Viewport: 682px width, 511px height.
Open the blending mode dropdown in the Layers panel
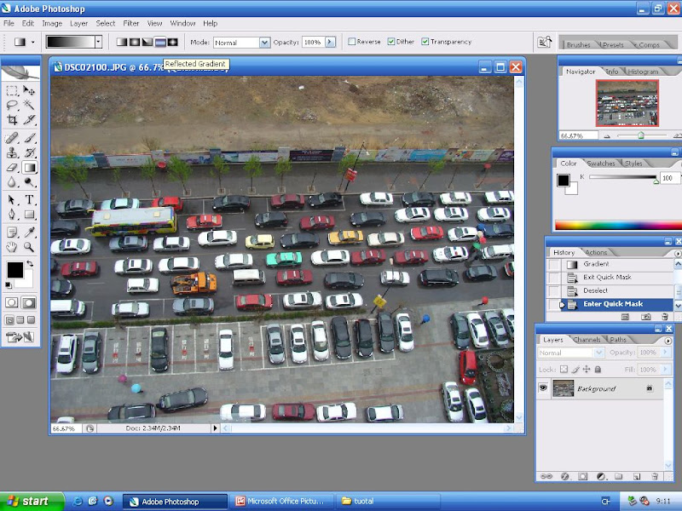[601, 352]
